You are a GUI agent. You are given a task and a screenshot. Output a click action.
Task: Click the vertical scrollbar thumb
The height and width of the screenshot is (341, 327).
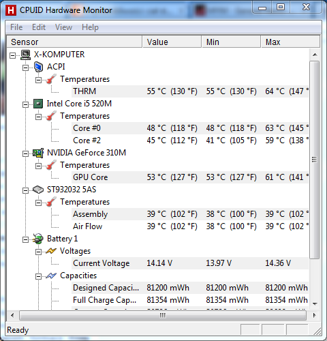315,160
